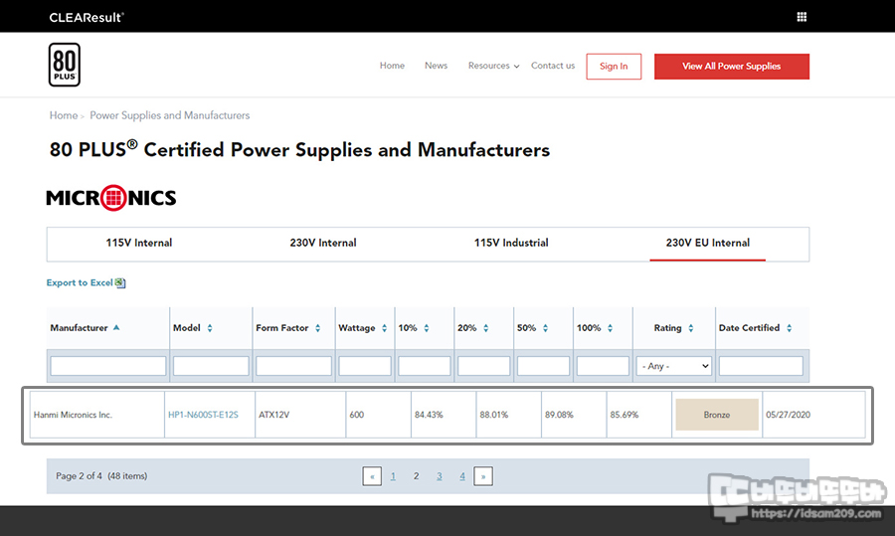
Task: Open HP1-N600ST-E12S model link
Action: [203, 415]
